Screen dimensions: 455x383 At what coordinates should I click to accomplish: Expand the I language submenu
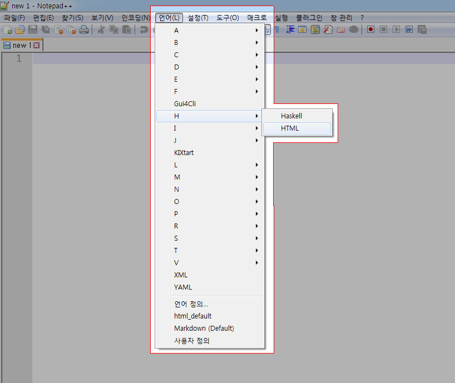210,128
